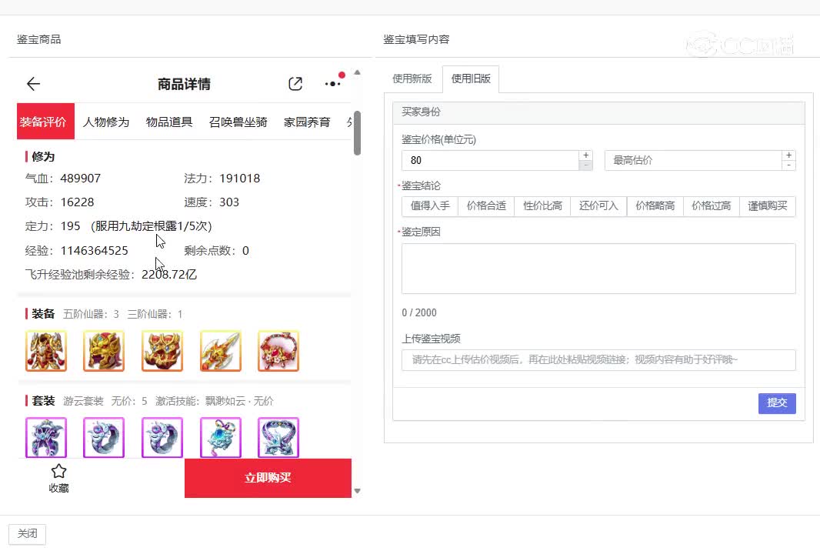Switch to the 家园养育 tab

pos(307,122)
